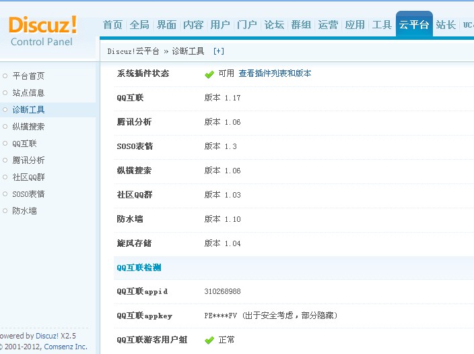Click the 腾讯分析 row version value
Screen dimensions: 474x354
[222, 122]
